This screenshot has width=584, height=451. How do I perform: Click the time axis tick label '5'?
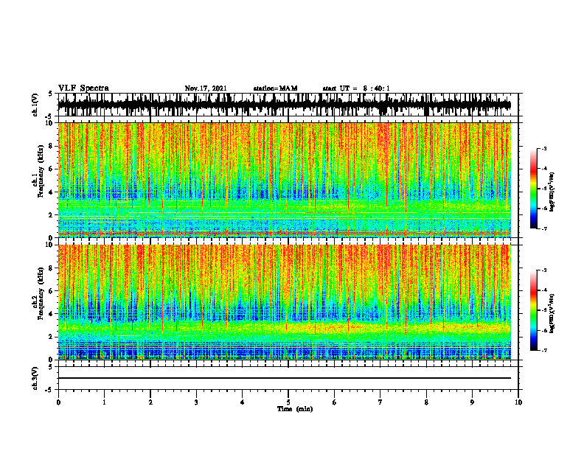[288, 402]
